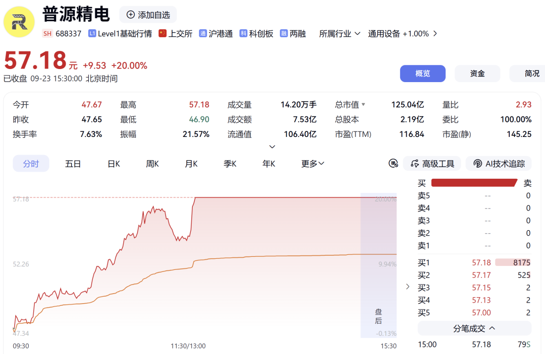Select the 分时 chart tab
Screen dimensions: 545x354
[31, 164]
